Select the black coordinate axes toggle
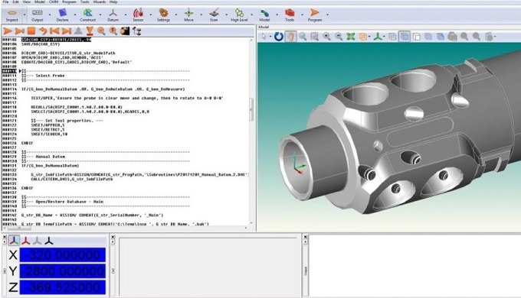This screenshot has width=521, height=298. pos(49,241)
